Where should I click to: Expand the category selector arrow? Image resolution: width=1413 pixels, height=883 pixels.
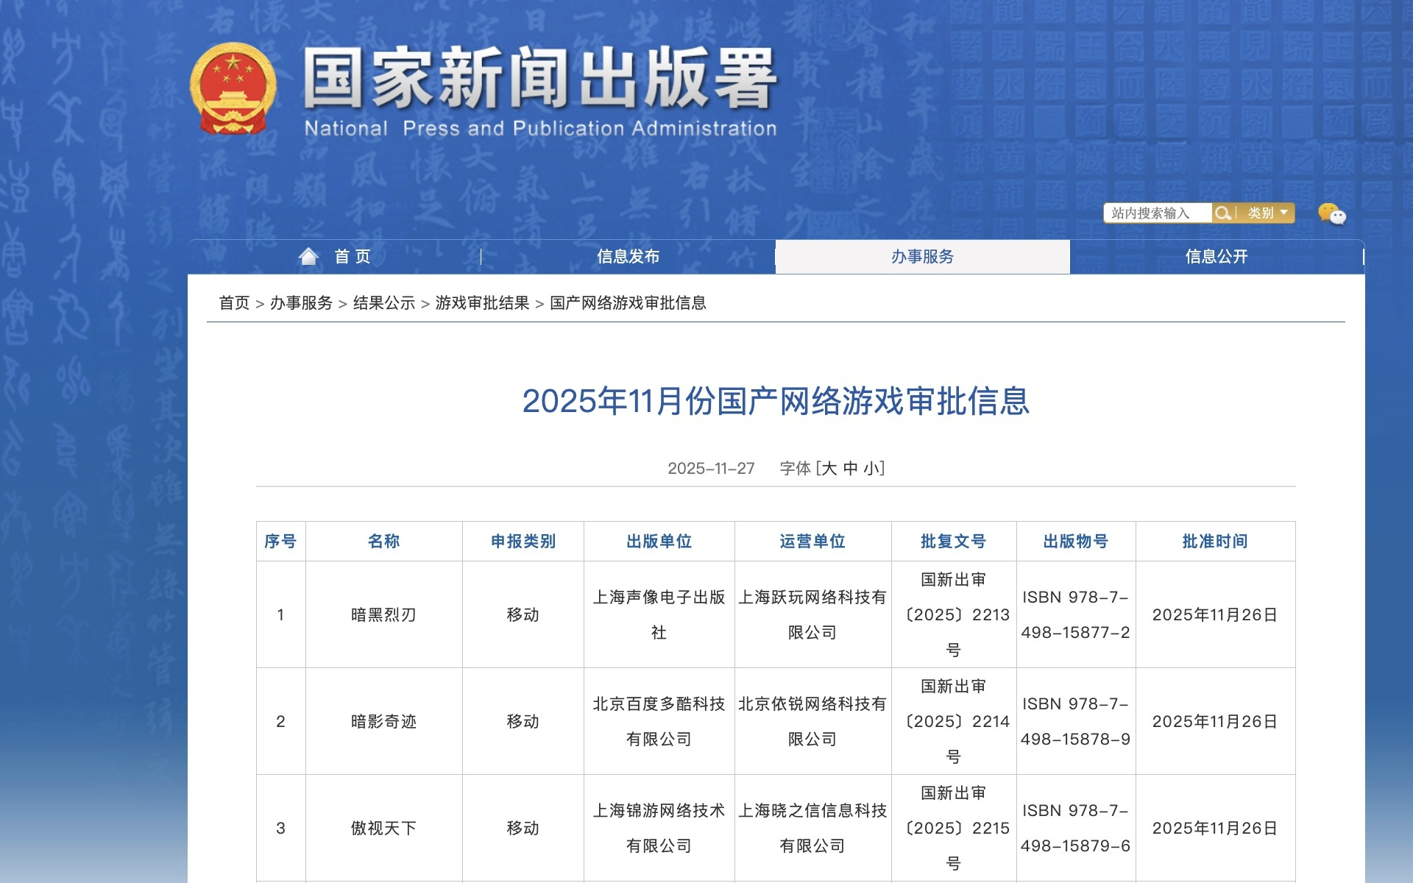[x=1283, y=213]
